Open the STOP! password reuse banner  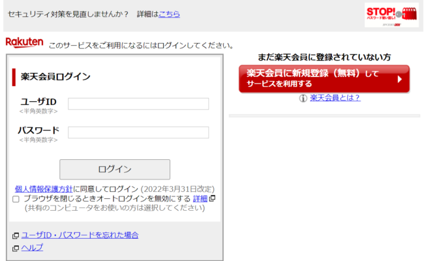click(391, 15)
